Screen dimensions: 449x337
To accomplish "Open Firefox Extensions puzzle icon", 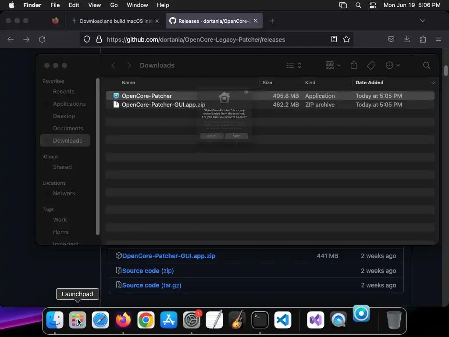I will (423, 39).
